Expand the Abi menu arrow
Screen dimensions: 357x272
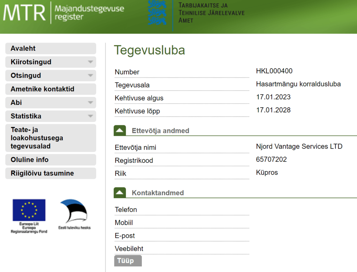90,103
